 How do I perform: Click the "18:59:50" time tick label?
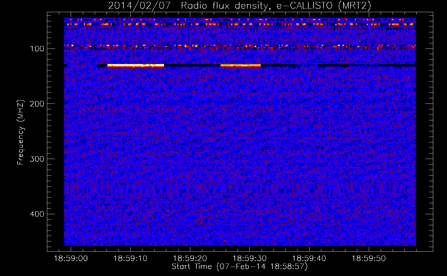point(369,259)
